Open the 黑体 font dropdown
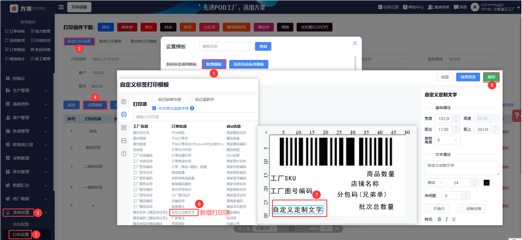522x240 pixels. pyautogui.click(x=435, y=183)
